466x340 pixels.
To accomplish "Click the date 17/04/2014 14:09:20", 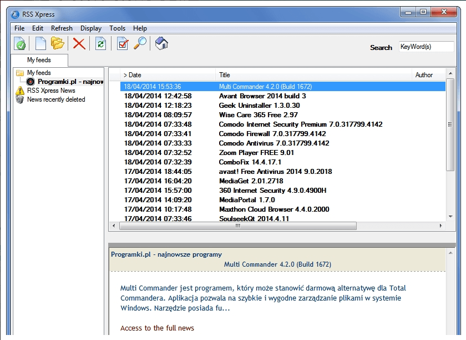I will 158,200.
